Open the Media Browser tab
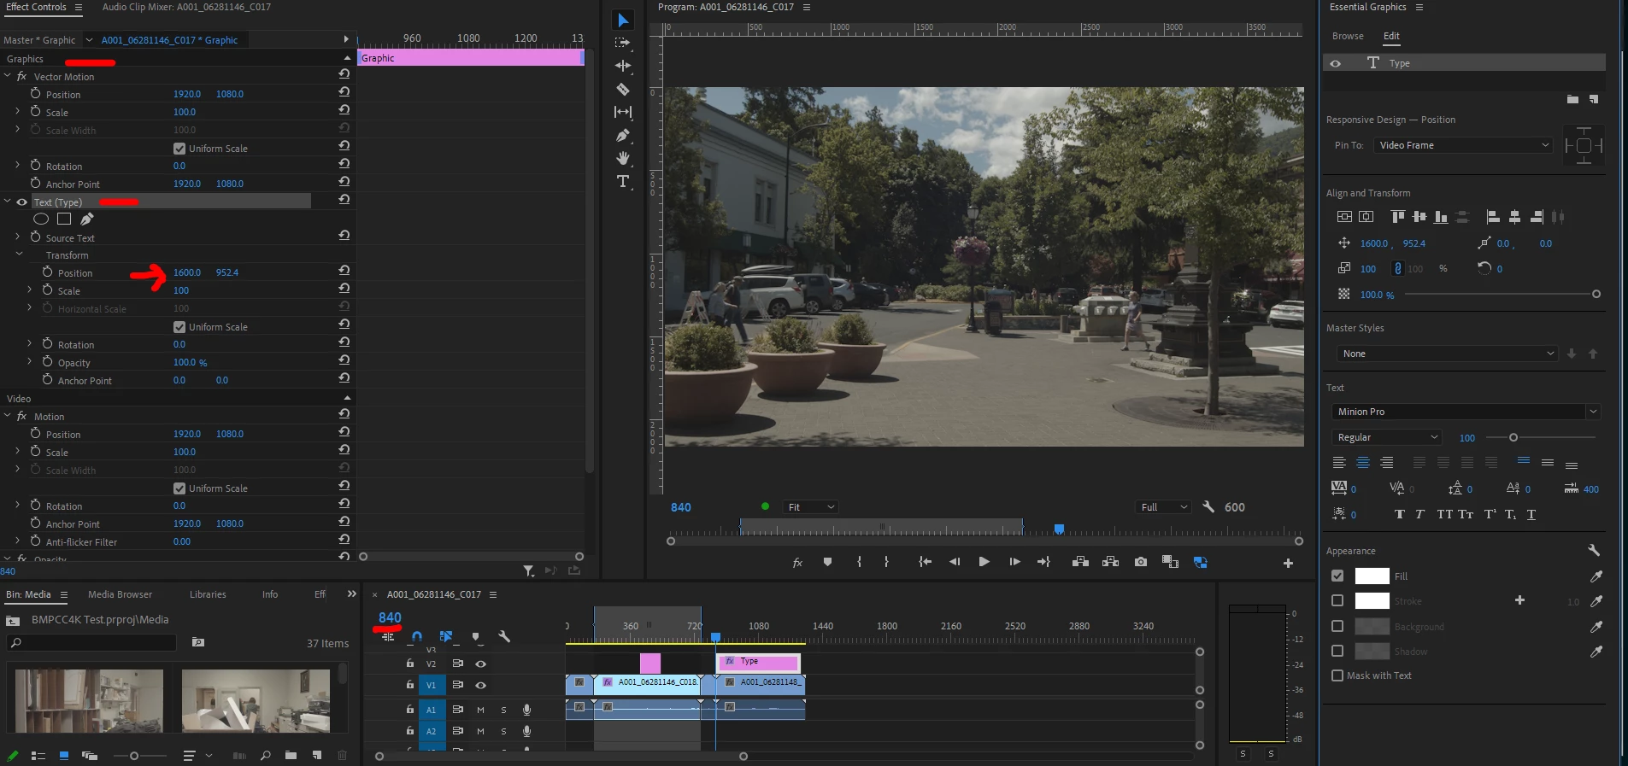 pyautogui.click(x=120, y=594)
